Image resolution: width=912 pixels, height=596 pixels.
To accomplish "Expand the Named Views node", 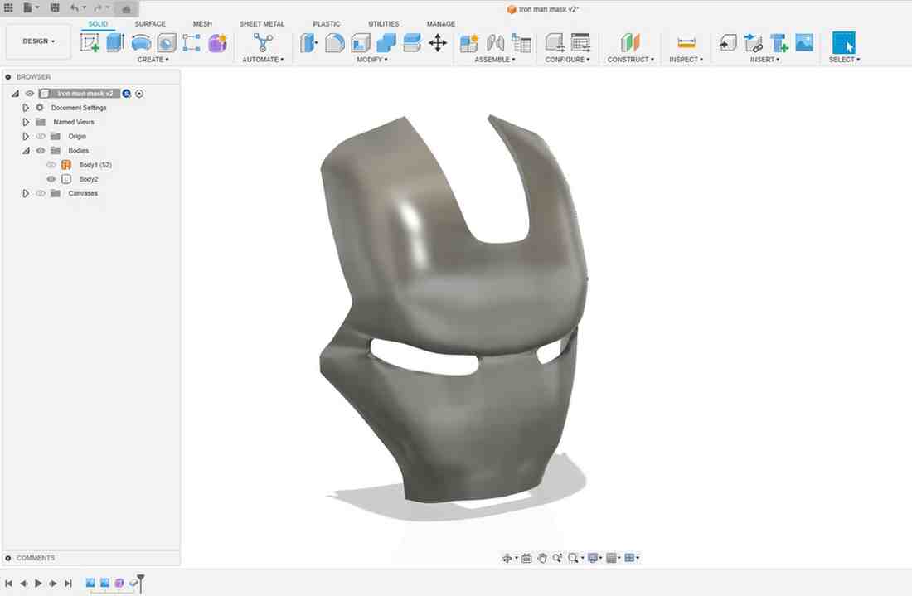I will click(26, 122).
